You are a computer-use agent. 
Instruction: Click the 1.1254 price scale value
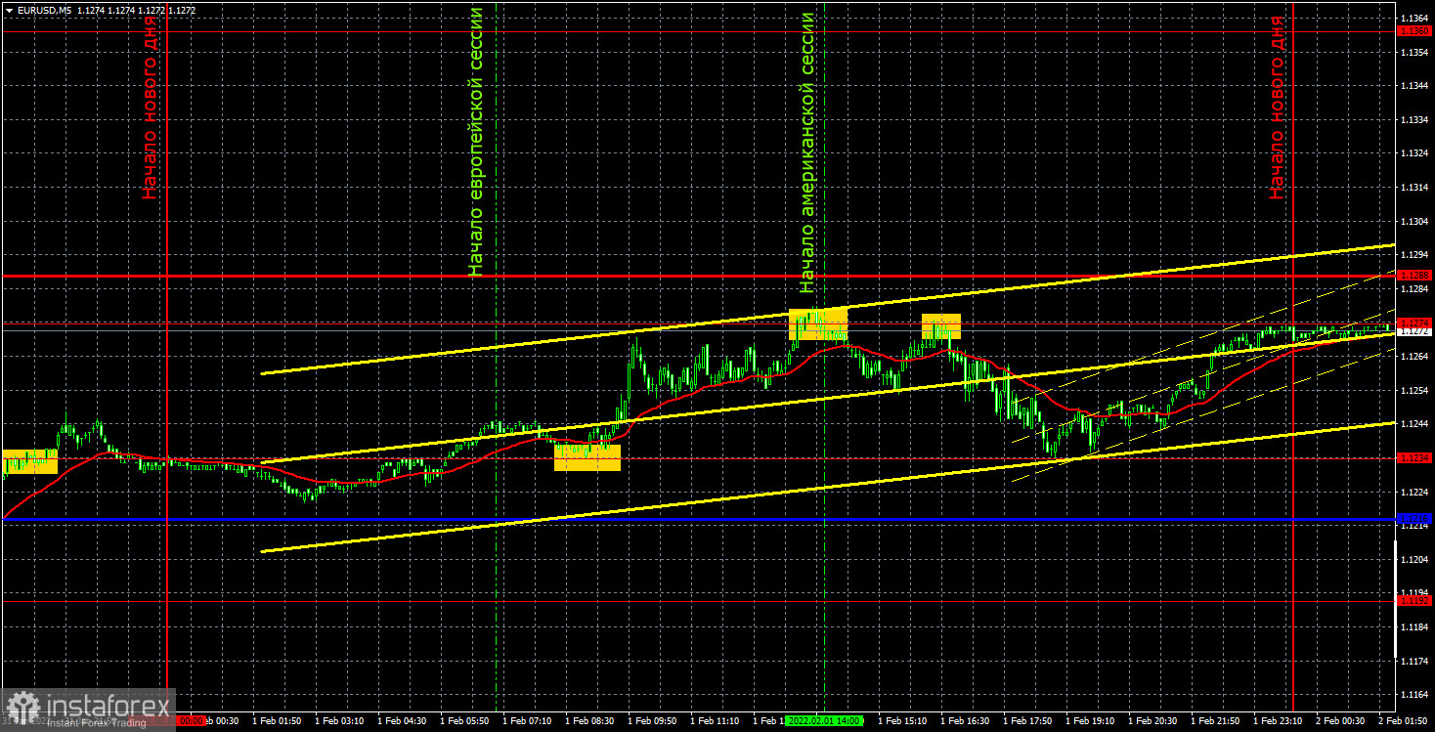[x=1413, y=390]
